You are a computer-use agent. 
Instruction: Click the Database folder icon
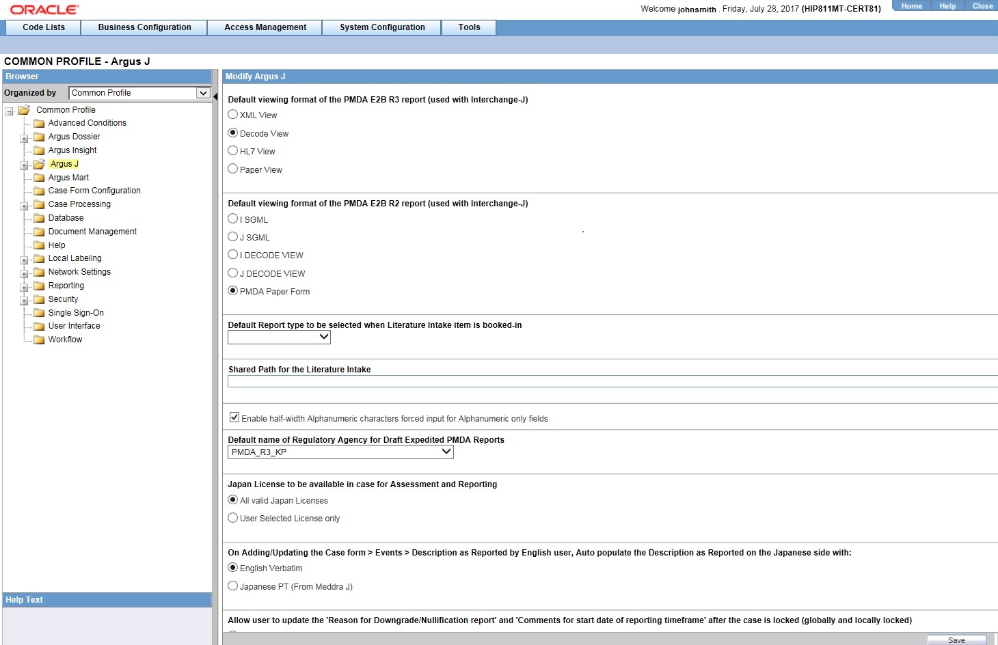point(40,219)
